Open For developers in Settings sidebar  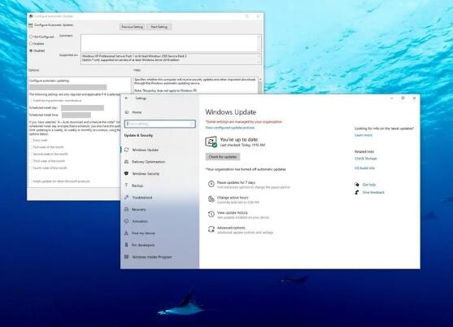[143, 245]
